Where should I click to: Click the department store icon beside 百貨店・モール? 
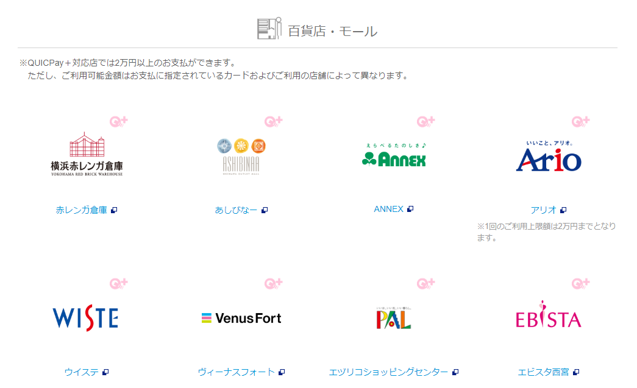point(269,29)
